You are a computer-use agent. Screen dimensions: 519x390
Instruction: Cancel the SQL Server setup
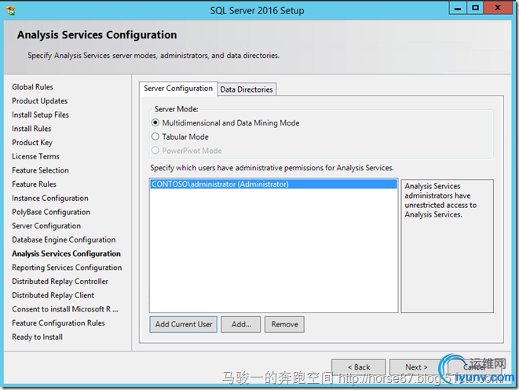pyautogui.click(x=474, y=367)
